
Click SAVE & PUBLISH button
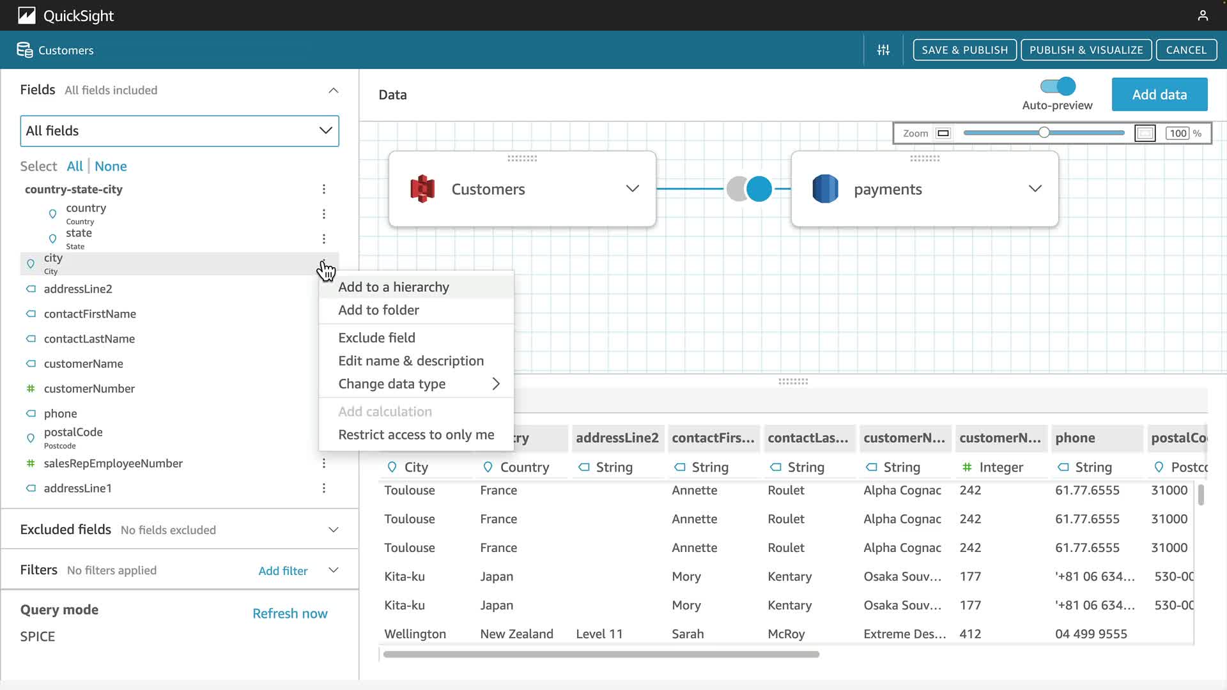[x=964, y=50]
